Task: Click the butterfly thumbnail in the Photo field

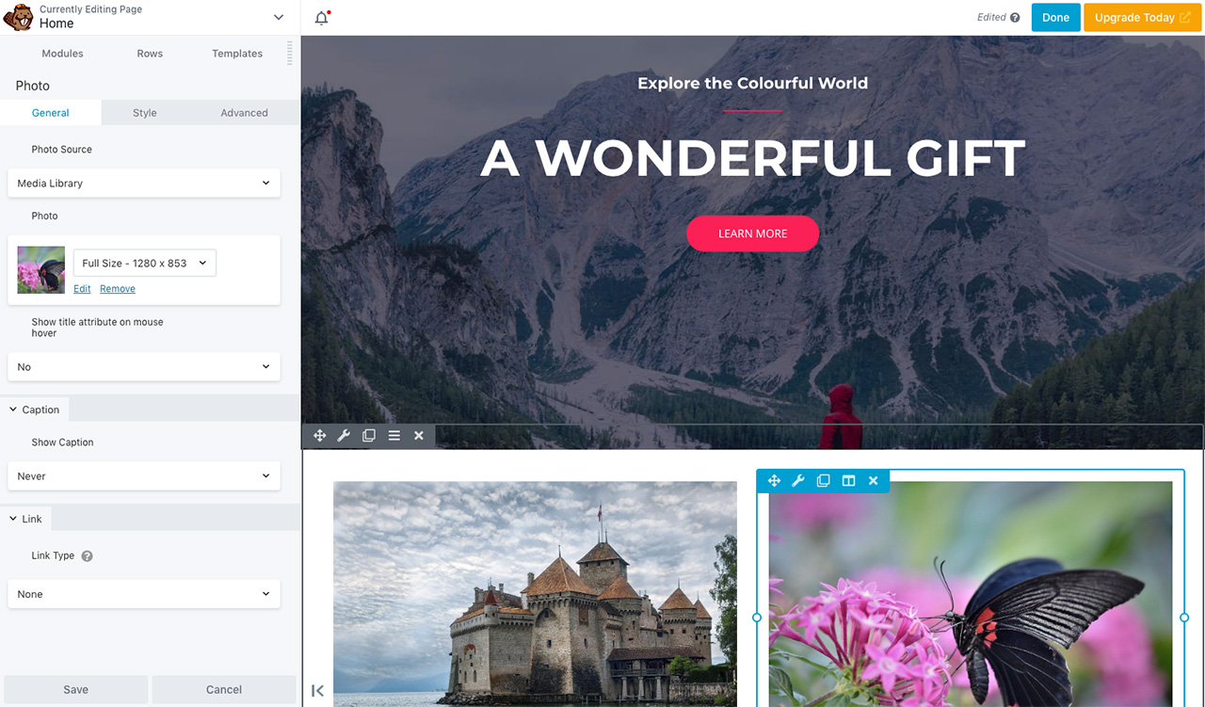Action: point(41,270)
